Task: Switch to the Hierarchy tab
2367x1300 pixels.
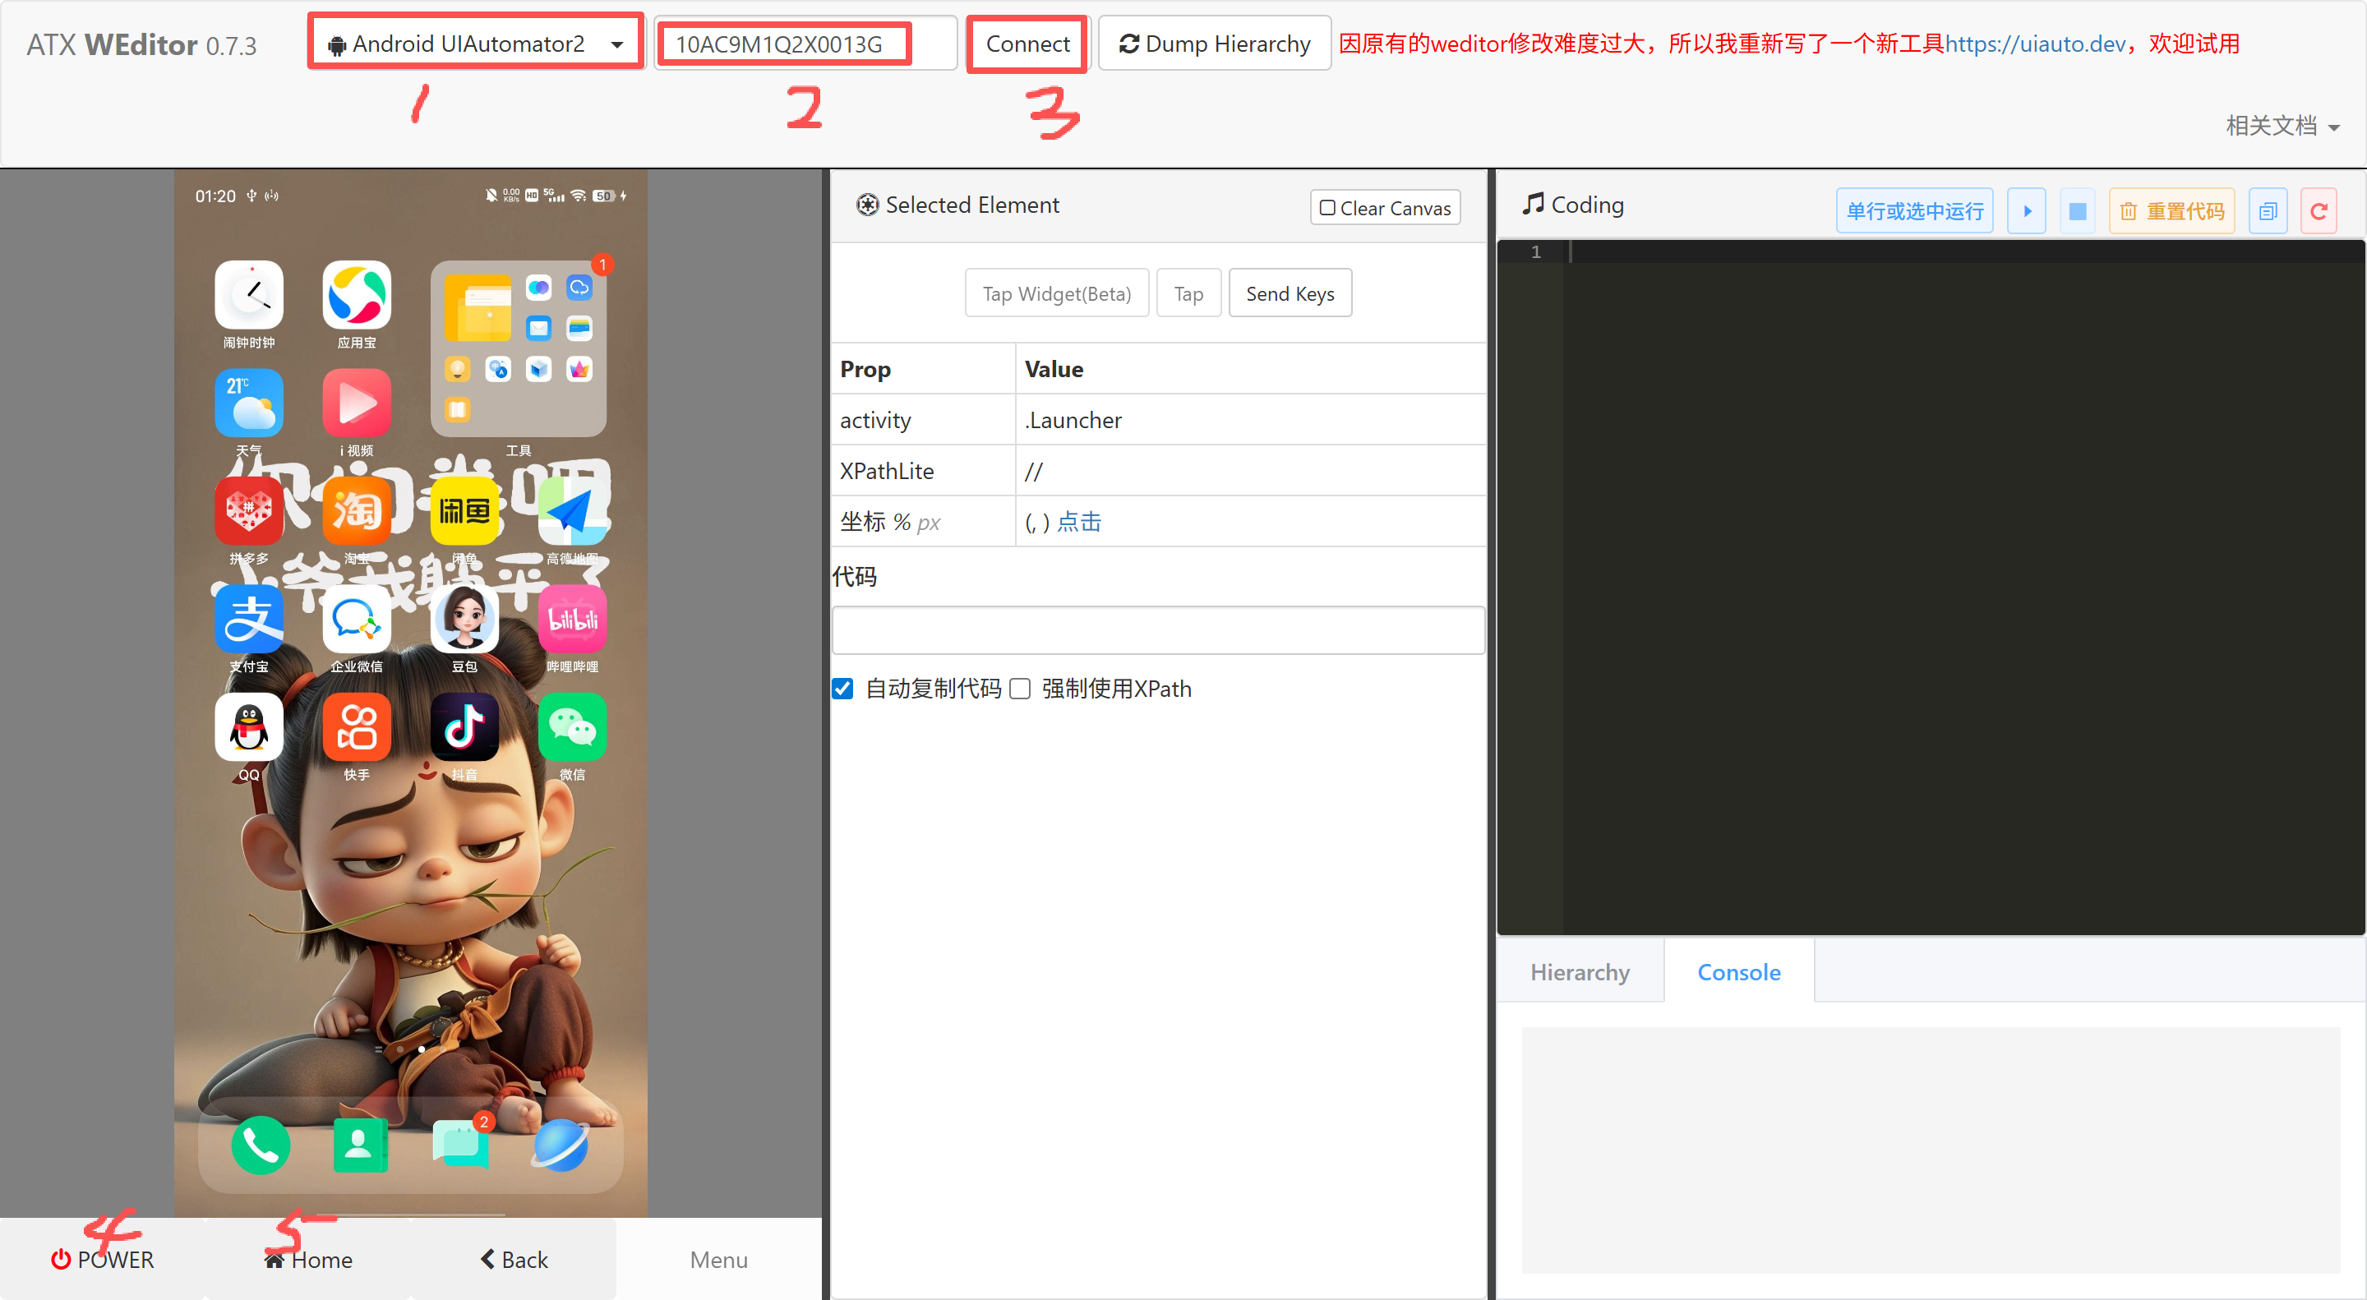Action: [1580, 971]
